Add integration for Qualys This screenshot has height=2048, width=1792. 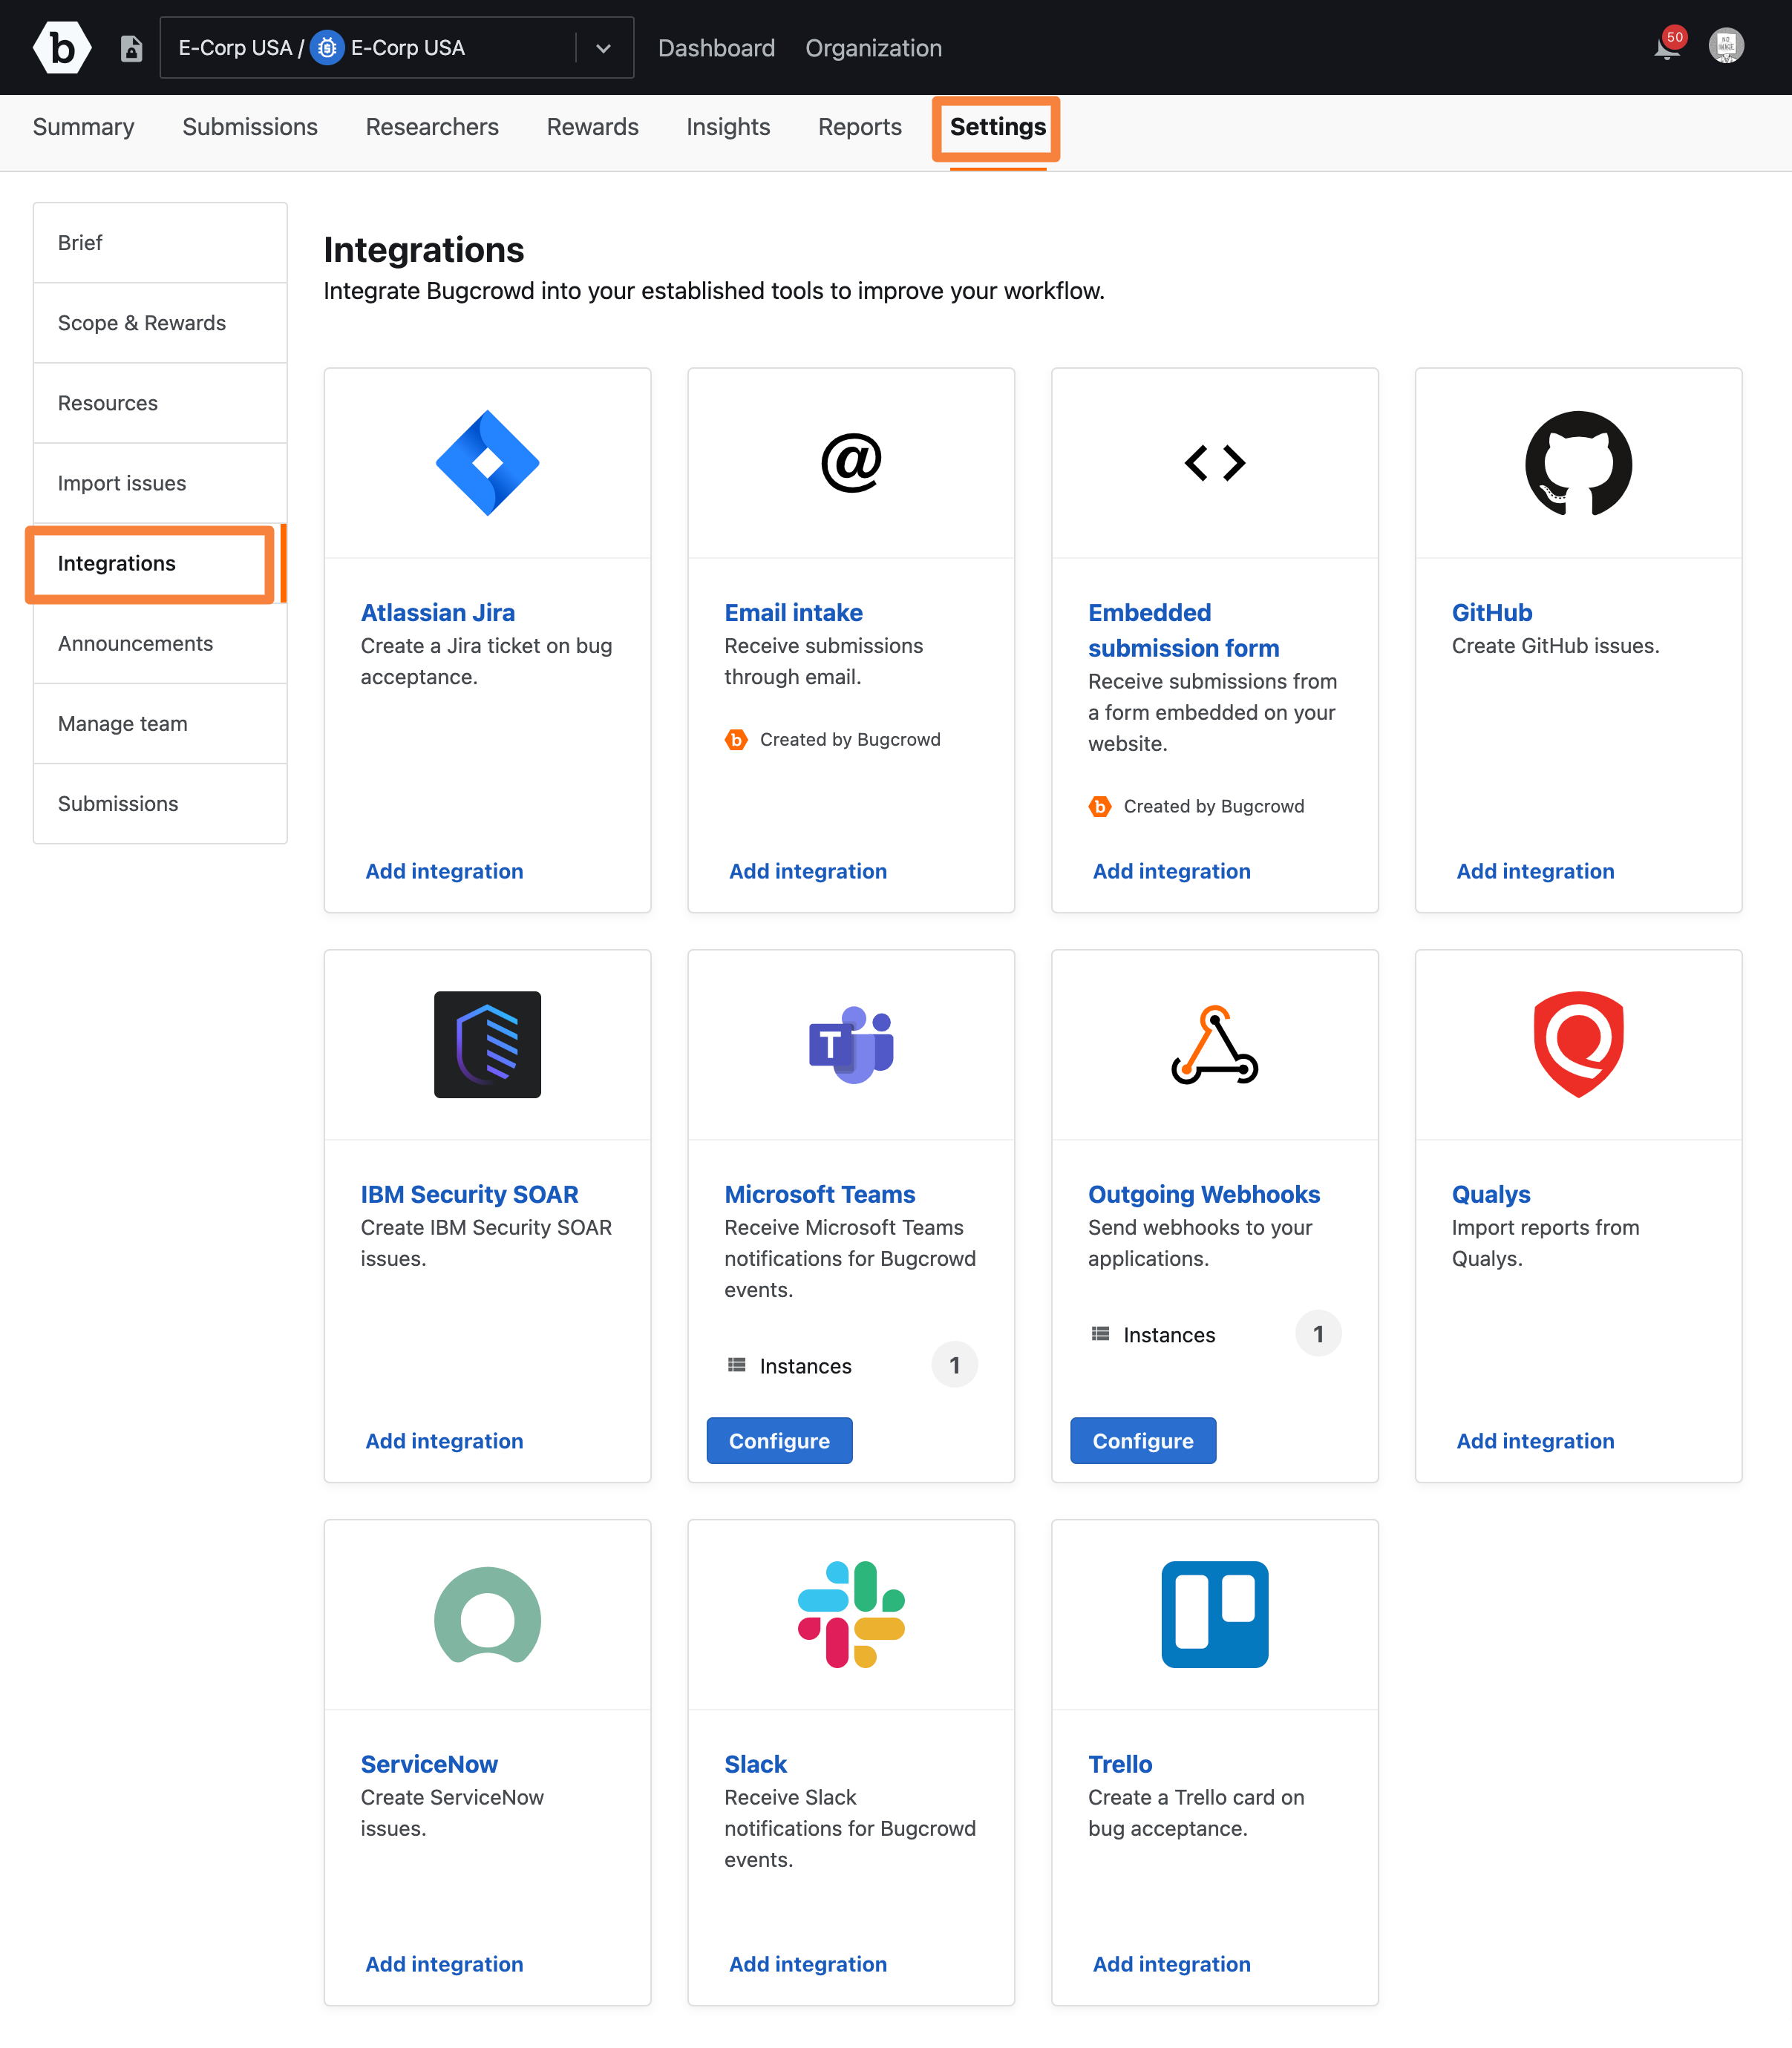(1535, 1441)
